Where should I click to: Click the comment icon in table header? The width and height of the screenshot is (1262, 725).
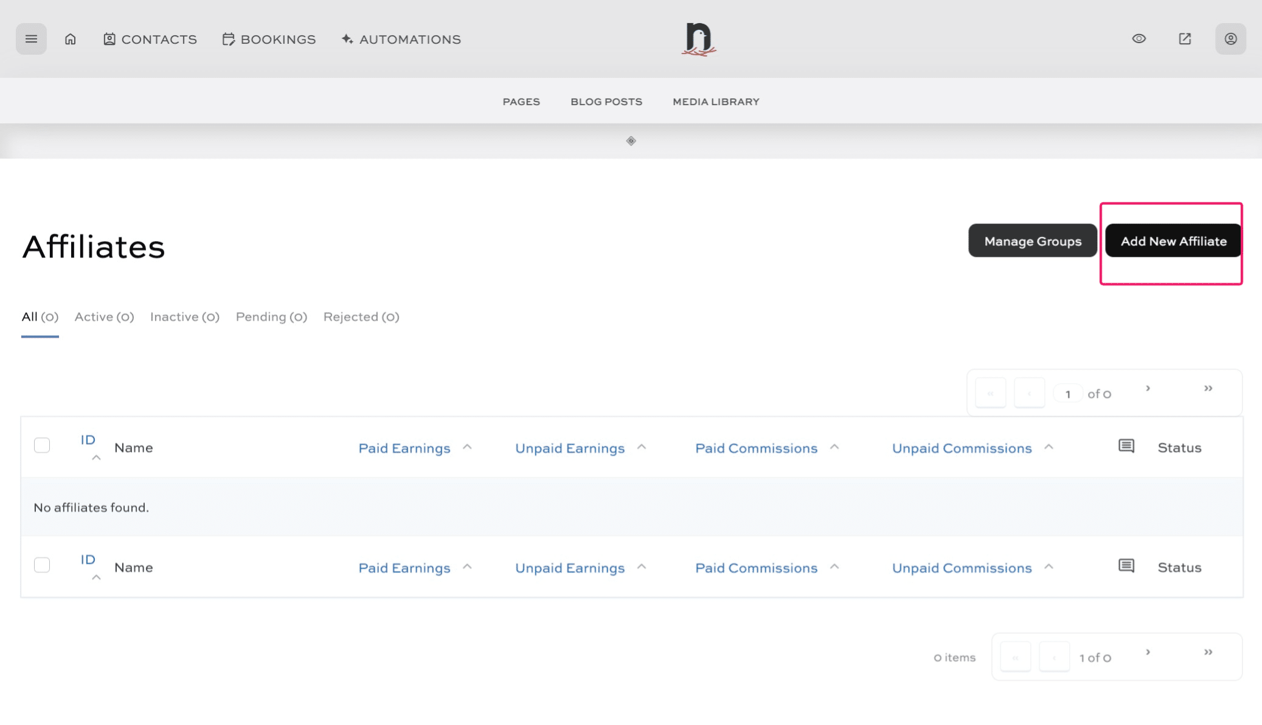pos(1126,447)
